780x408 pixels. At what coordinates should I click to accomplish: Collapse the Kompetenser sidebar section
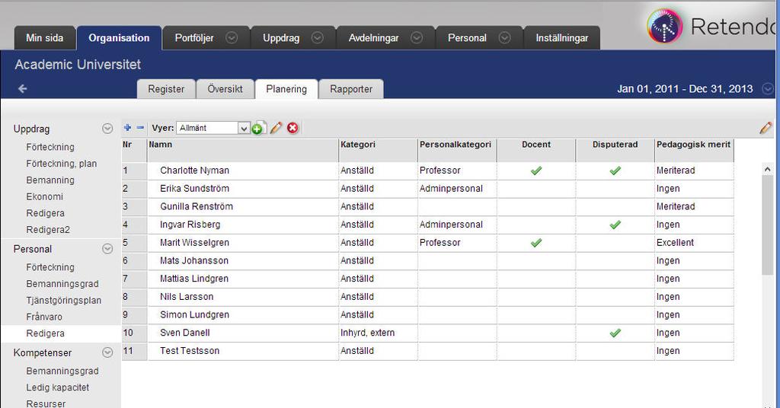(107, 353)
